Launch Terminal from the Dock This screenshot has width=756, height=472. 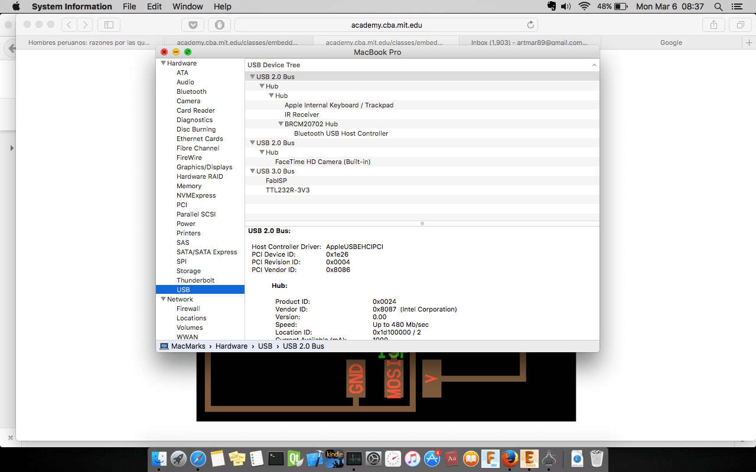coord(276,459)
